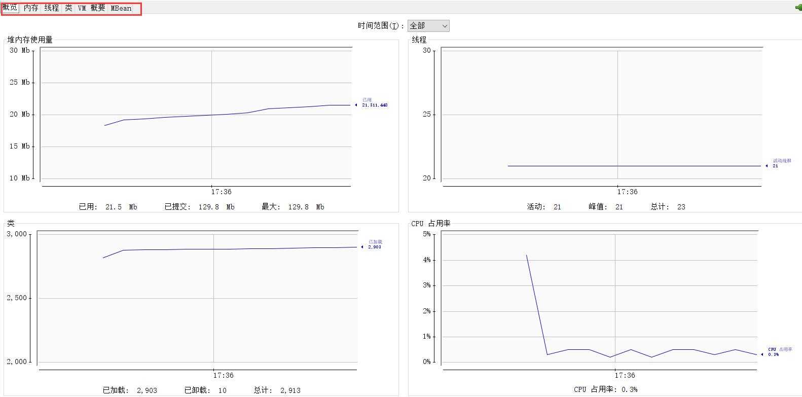
Task: Click the 30 Mb axis label
Action: pyautogui.click(x=20, y=50)
